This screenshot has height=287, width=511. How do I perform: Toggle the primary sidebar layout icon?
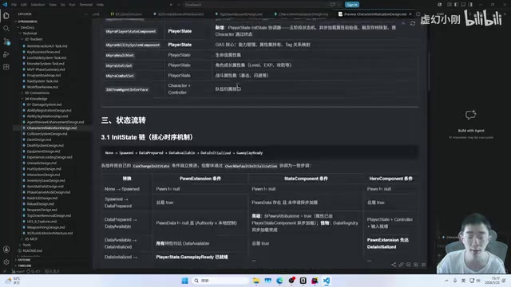click(456, 5)
